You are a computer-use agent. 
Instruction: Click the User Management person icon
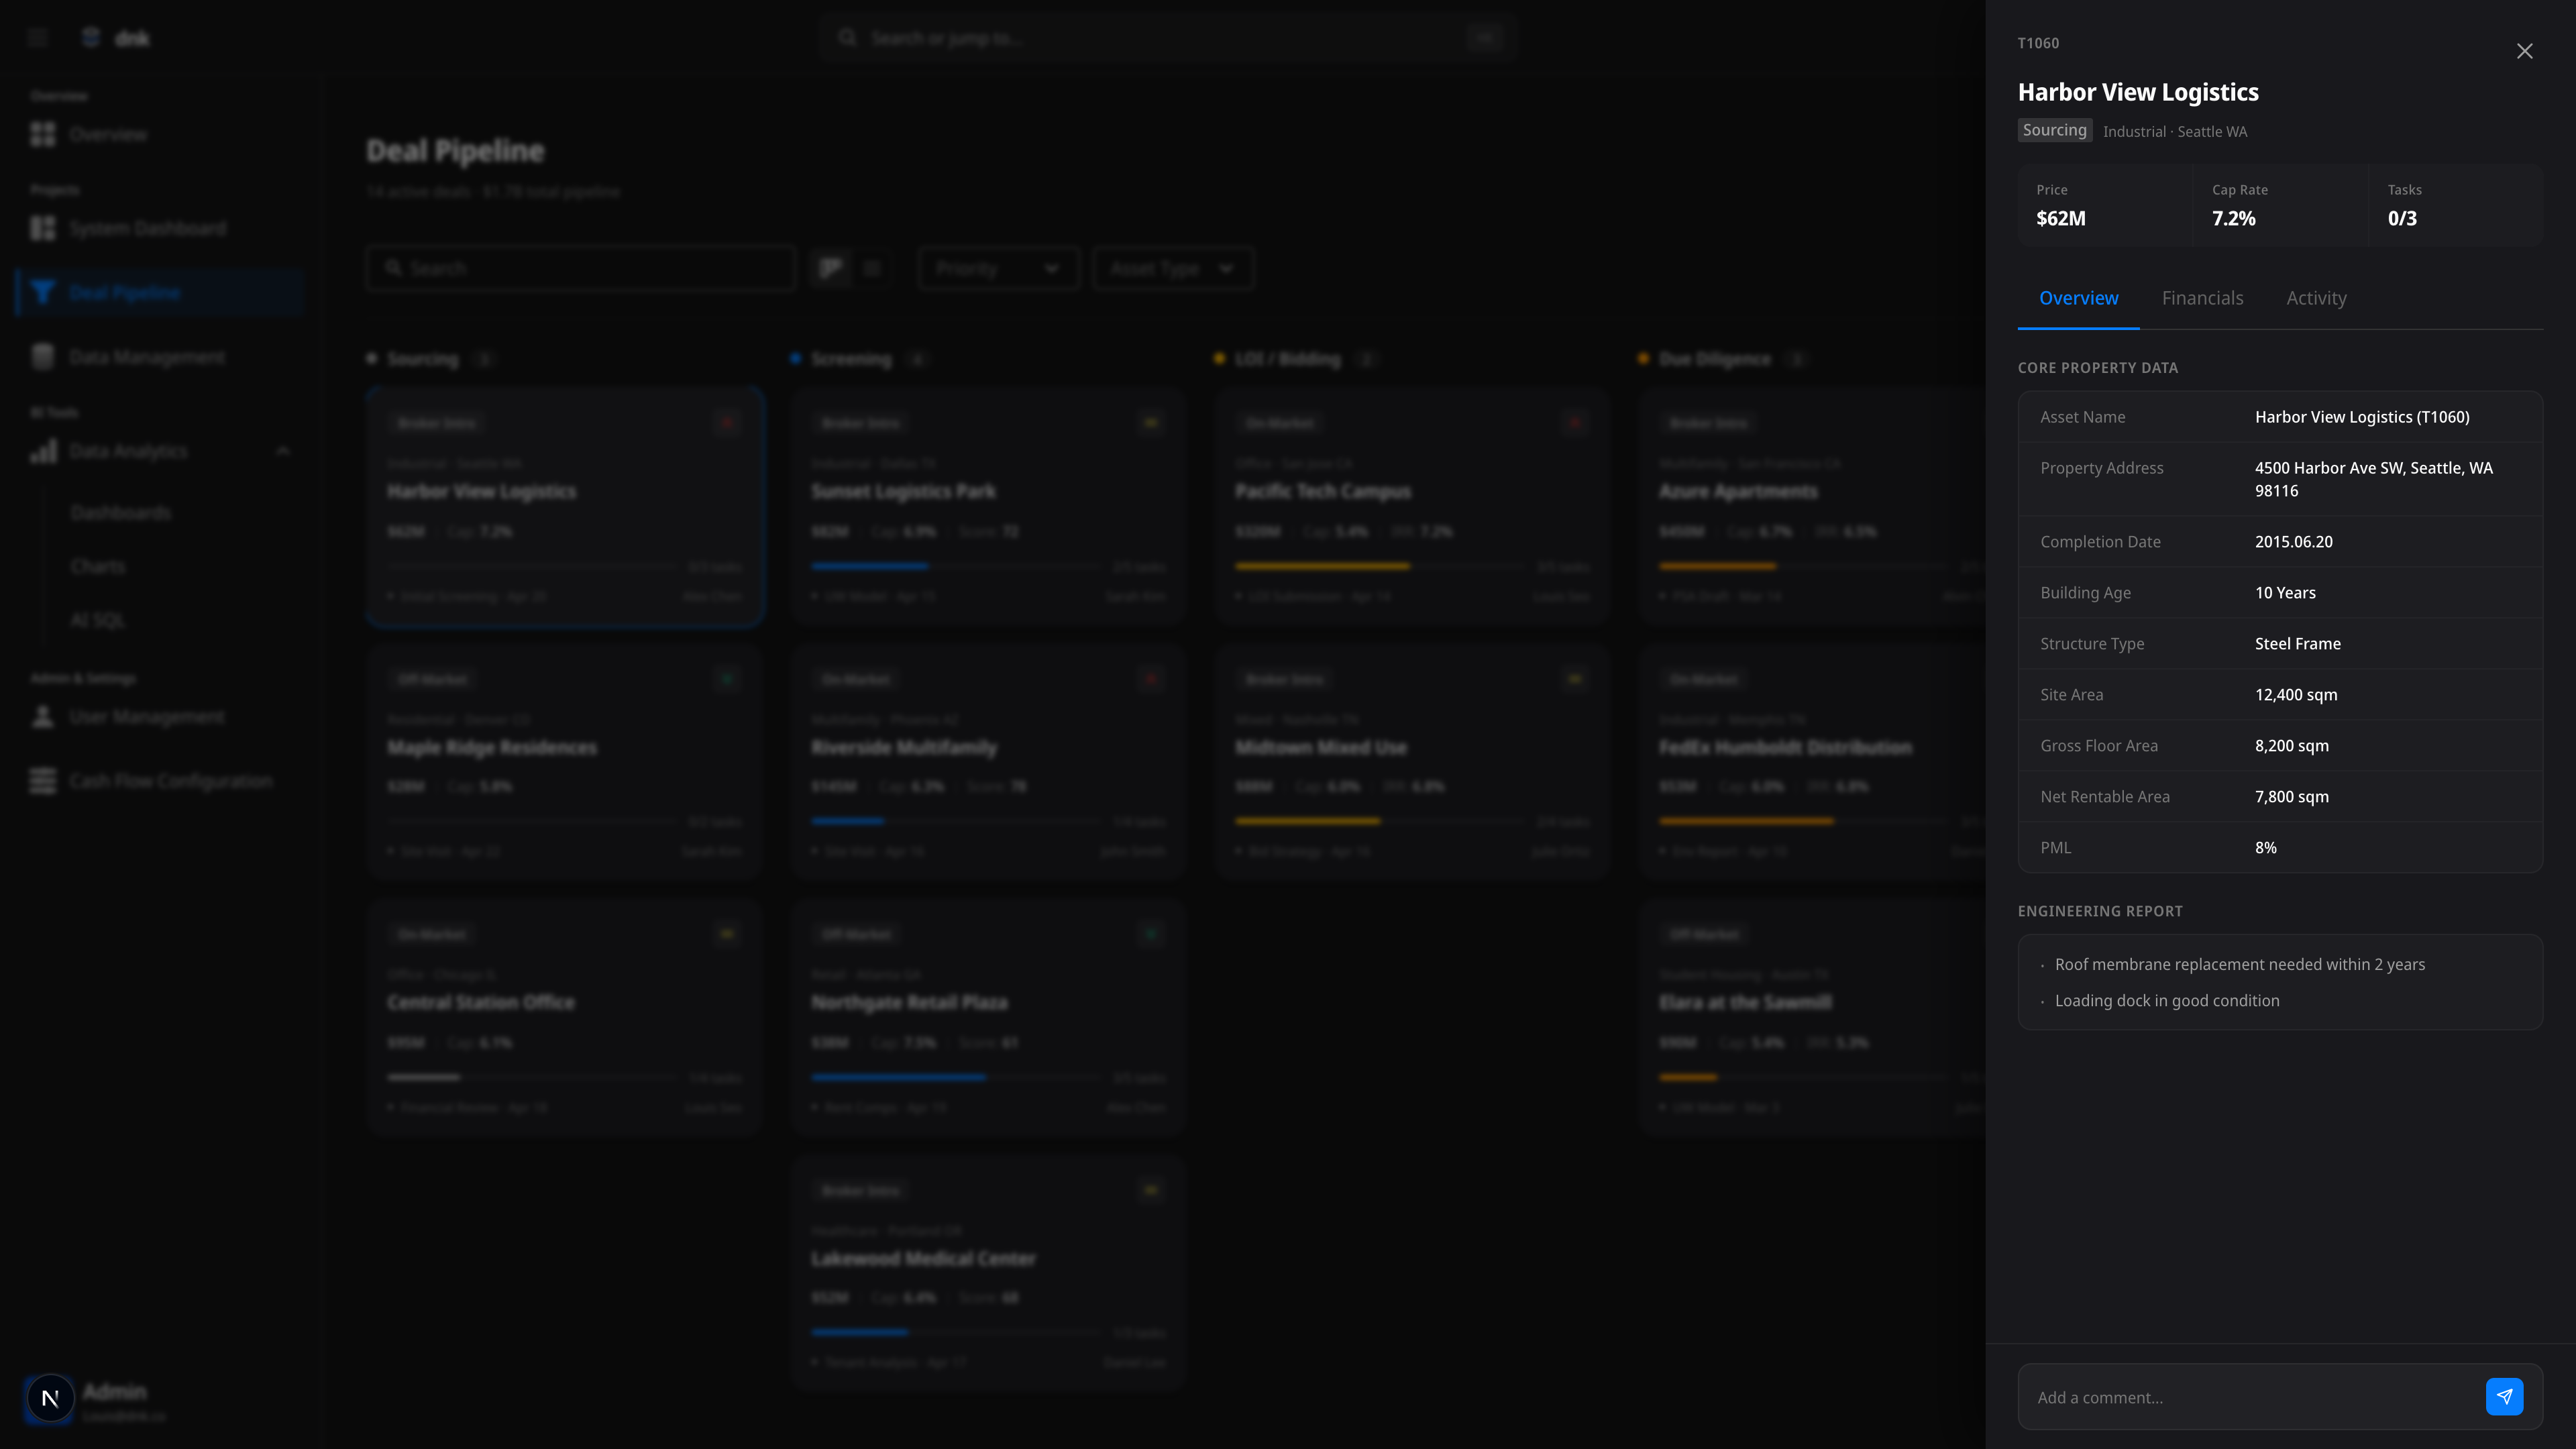(43, 717)
